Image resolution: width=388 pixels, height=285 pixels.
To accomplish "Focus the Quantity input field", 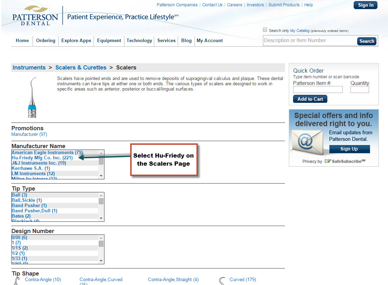I will point(360,90).
